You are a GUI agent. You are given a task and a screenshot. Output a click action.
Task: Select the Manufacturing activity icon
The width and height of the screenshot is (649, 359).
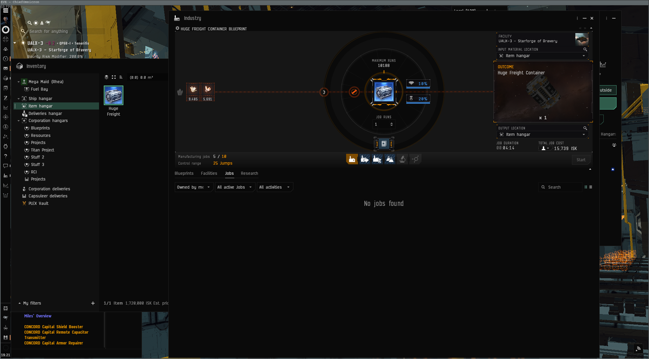coord(352,159)
